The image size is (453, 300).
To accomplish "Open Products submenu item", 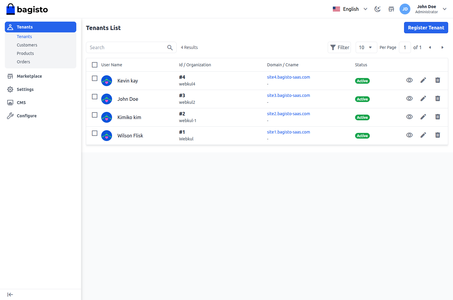I will click(x=25, y=53).
